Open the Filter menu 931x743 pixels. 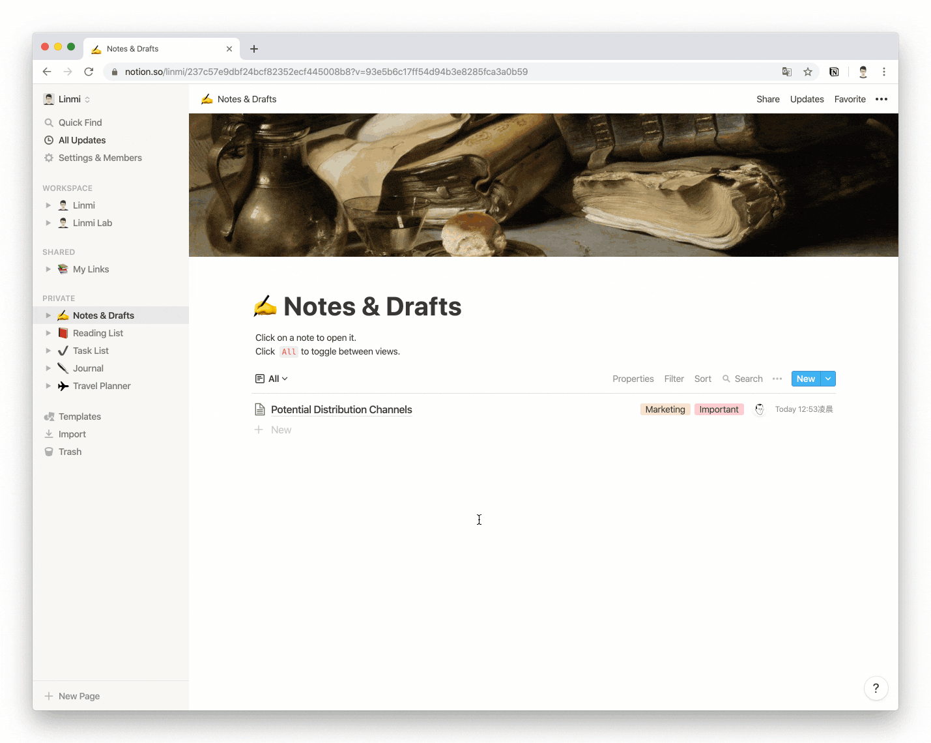point(674,379)
